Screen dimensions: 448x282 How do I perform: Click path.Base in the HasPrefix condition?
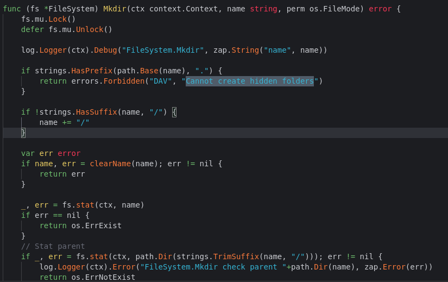[137, 71]
